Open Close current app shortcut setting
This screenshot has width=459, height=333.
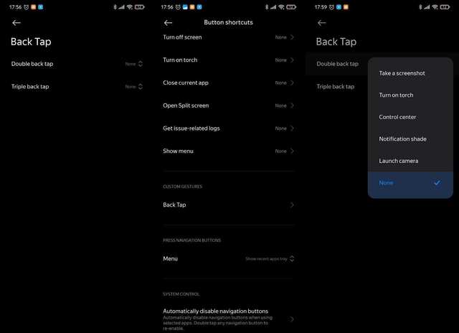pos(186,83)
